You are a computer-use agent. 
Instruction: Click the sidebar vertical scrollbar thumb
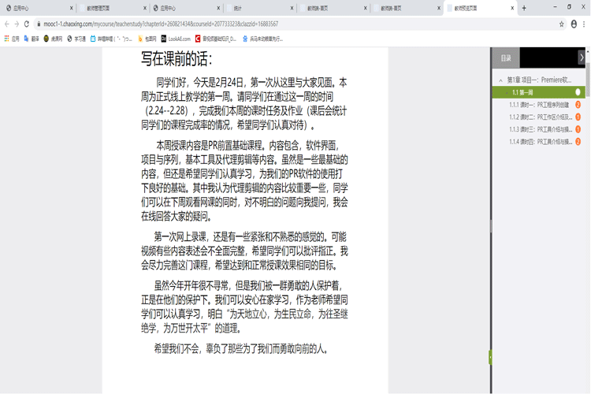click(587, 79)
